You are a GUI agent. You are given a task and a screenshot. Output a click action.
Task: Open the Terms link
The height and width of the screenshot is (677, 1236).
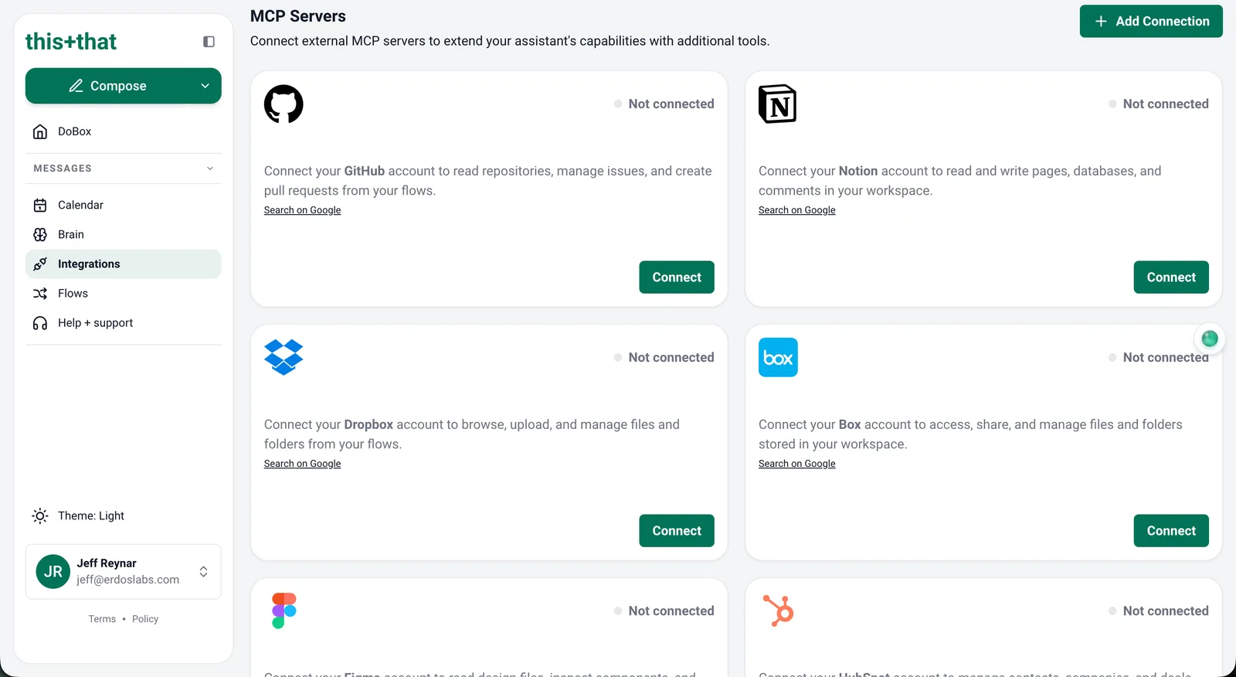pos(102,619)
